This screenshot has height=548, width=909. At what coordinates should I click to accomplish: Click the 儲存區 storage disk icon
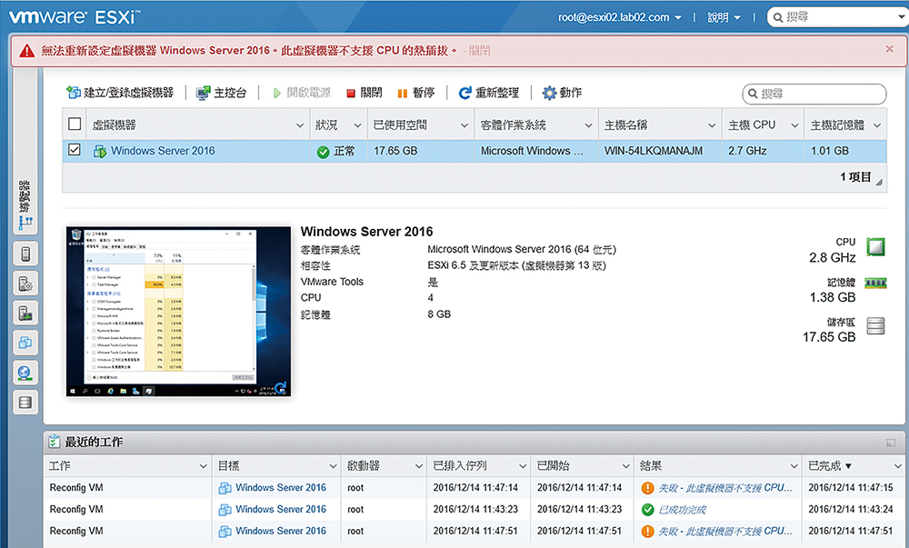point(875,325)
